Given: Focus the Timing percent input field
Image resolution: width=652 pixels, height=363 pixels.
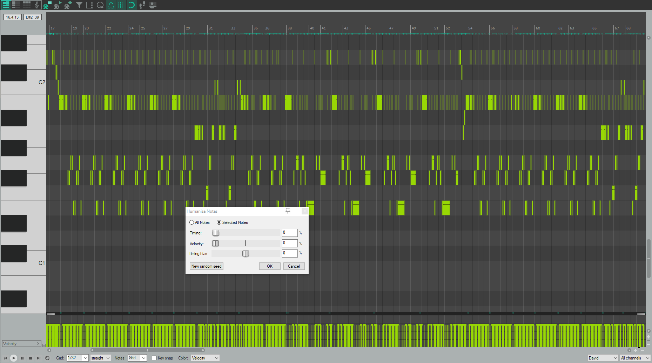Looking at the screenshot, I should pos(290,233).
